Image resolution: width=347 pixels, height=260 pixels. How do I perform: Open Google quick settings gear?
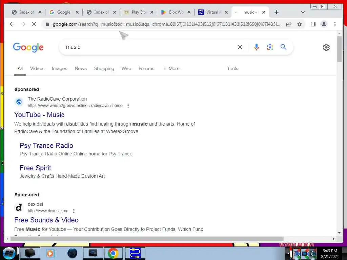click(x=326, y=47)
